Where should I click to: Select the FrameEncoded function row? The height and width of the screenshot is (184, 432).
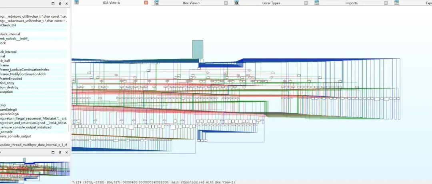tap(33, 78)
